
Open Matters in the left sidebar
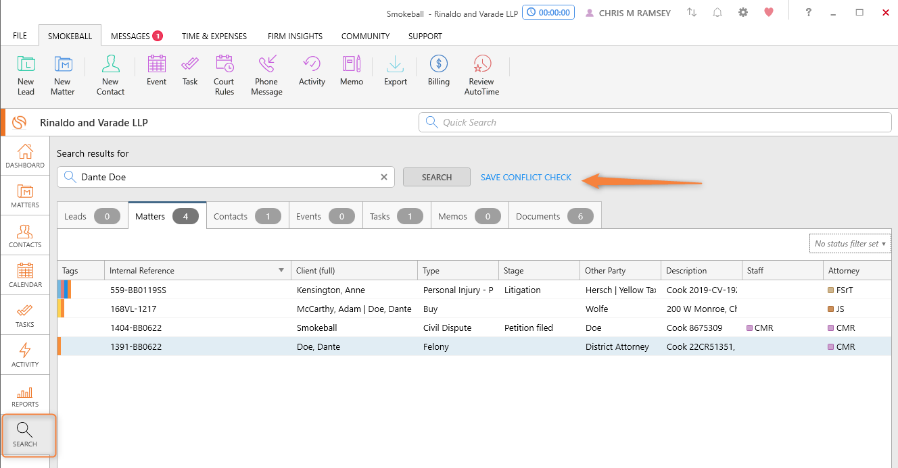tap(25, 196)
